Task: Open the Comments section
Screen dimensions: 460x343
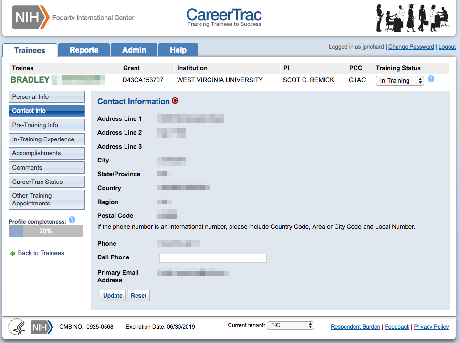Action: tap(47, 167)
